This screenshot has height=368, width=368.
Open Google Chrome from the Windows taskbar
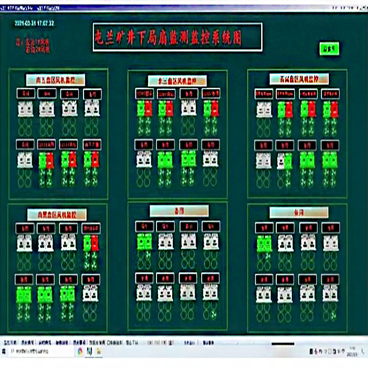79,351
